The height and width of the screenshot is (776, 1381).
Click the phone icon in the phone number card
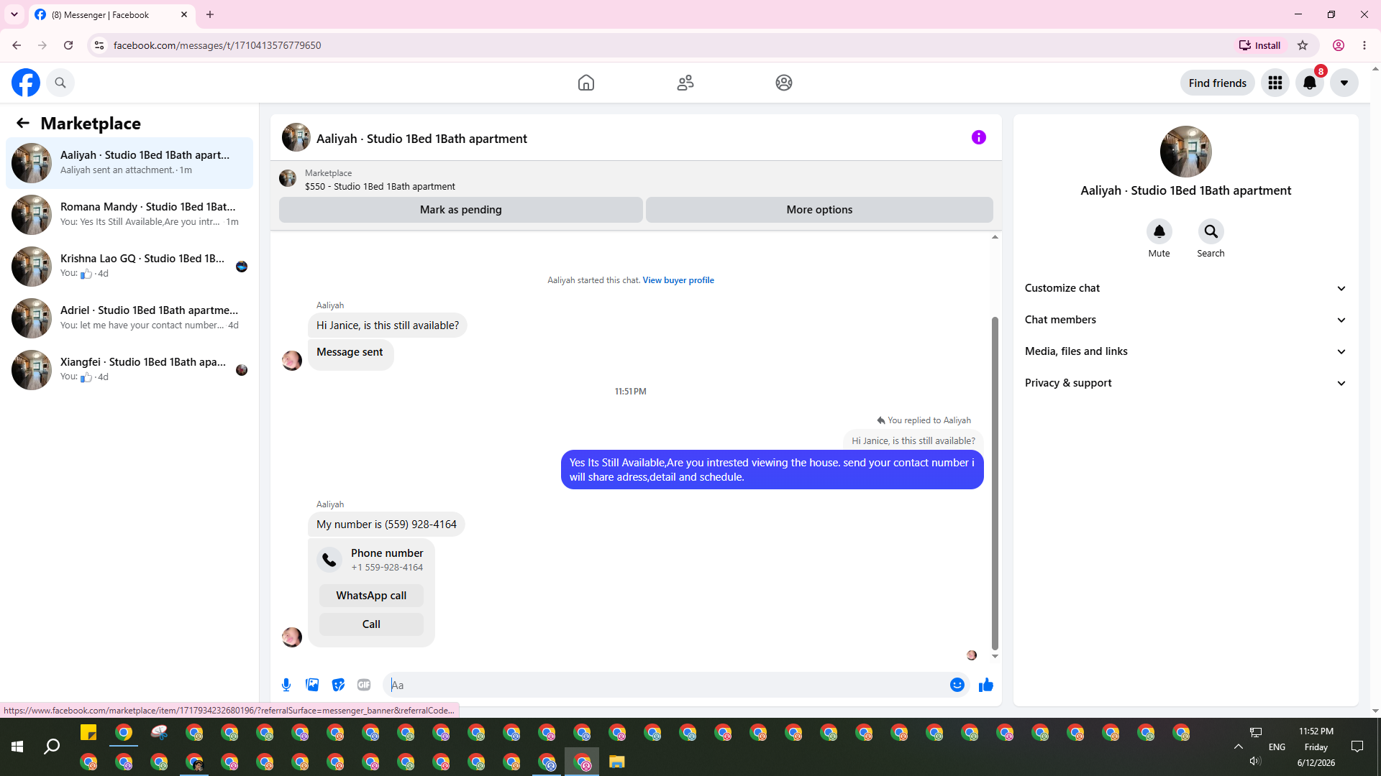click(329, 560)
